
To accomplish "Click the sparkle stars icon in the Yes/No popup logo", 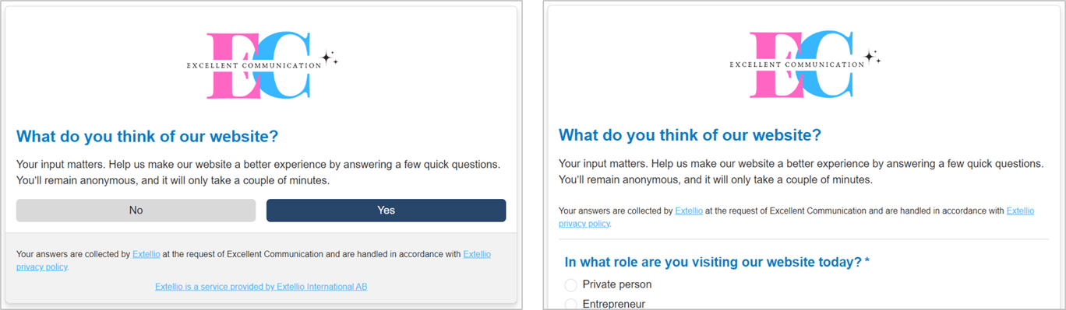I will [330, 57].
